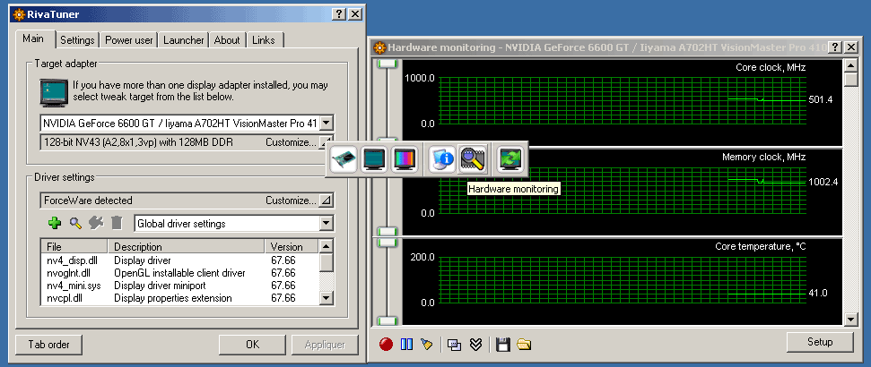Click the RivaTuner title bar gear icon
Image resolution: width=871 pixels, height=367 pixels.
click(x=19, y=14)
